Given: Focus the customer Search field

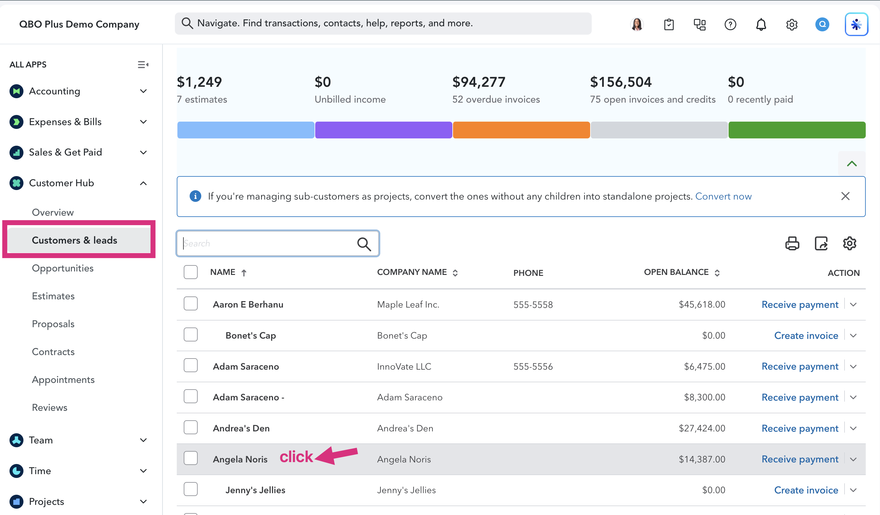Looking at the screenshot, I should click(277, 243).
